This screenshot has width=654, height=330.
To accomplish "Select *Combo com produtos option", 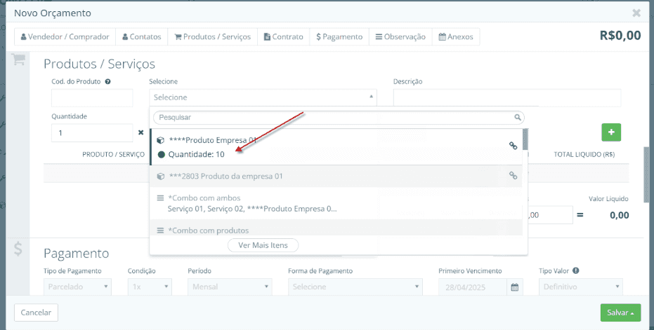I will coord(336,228).
